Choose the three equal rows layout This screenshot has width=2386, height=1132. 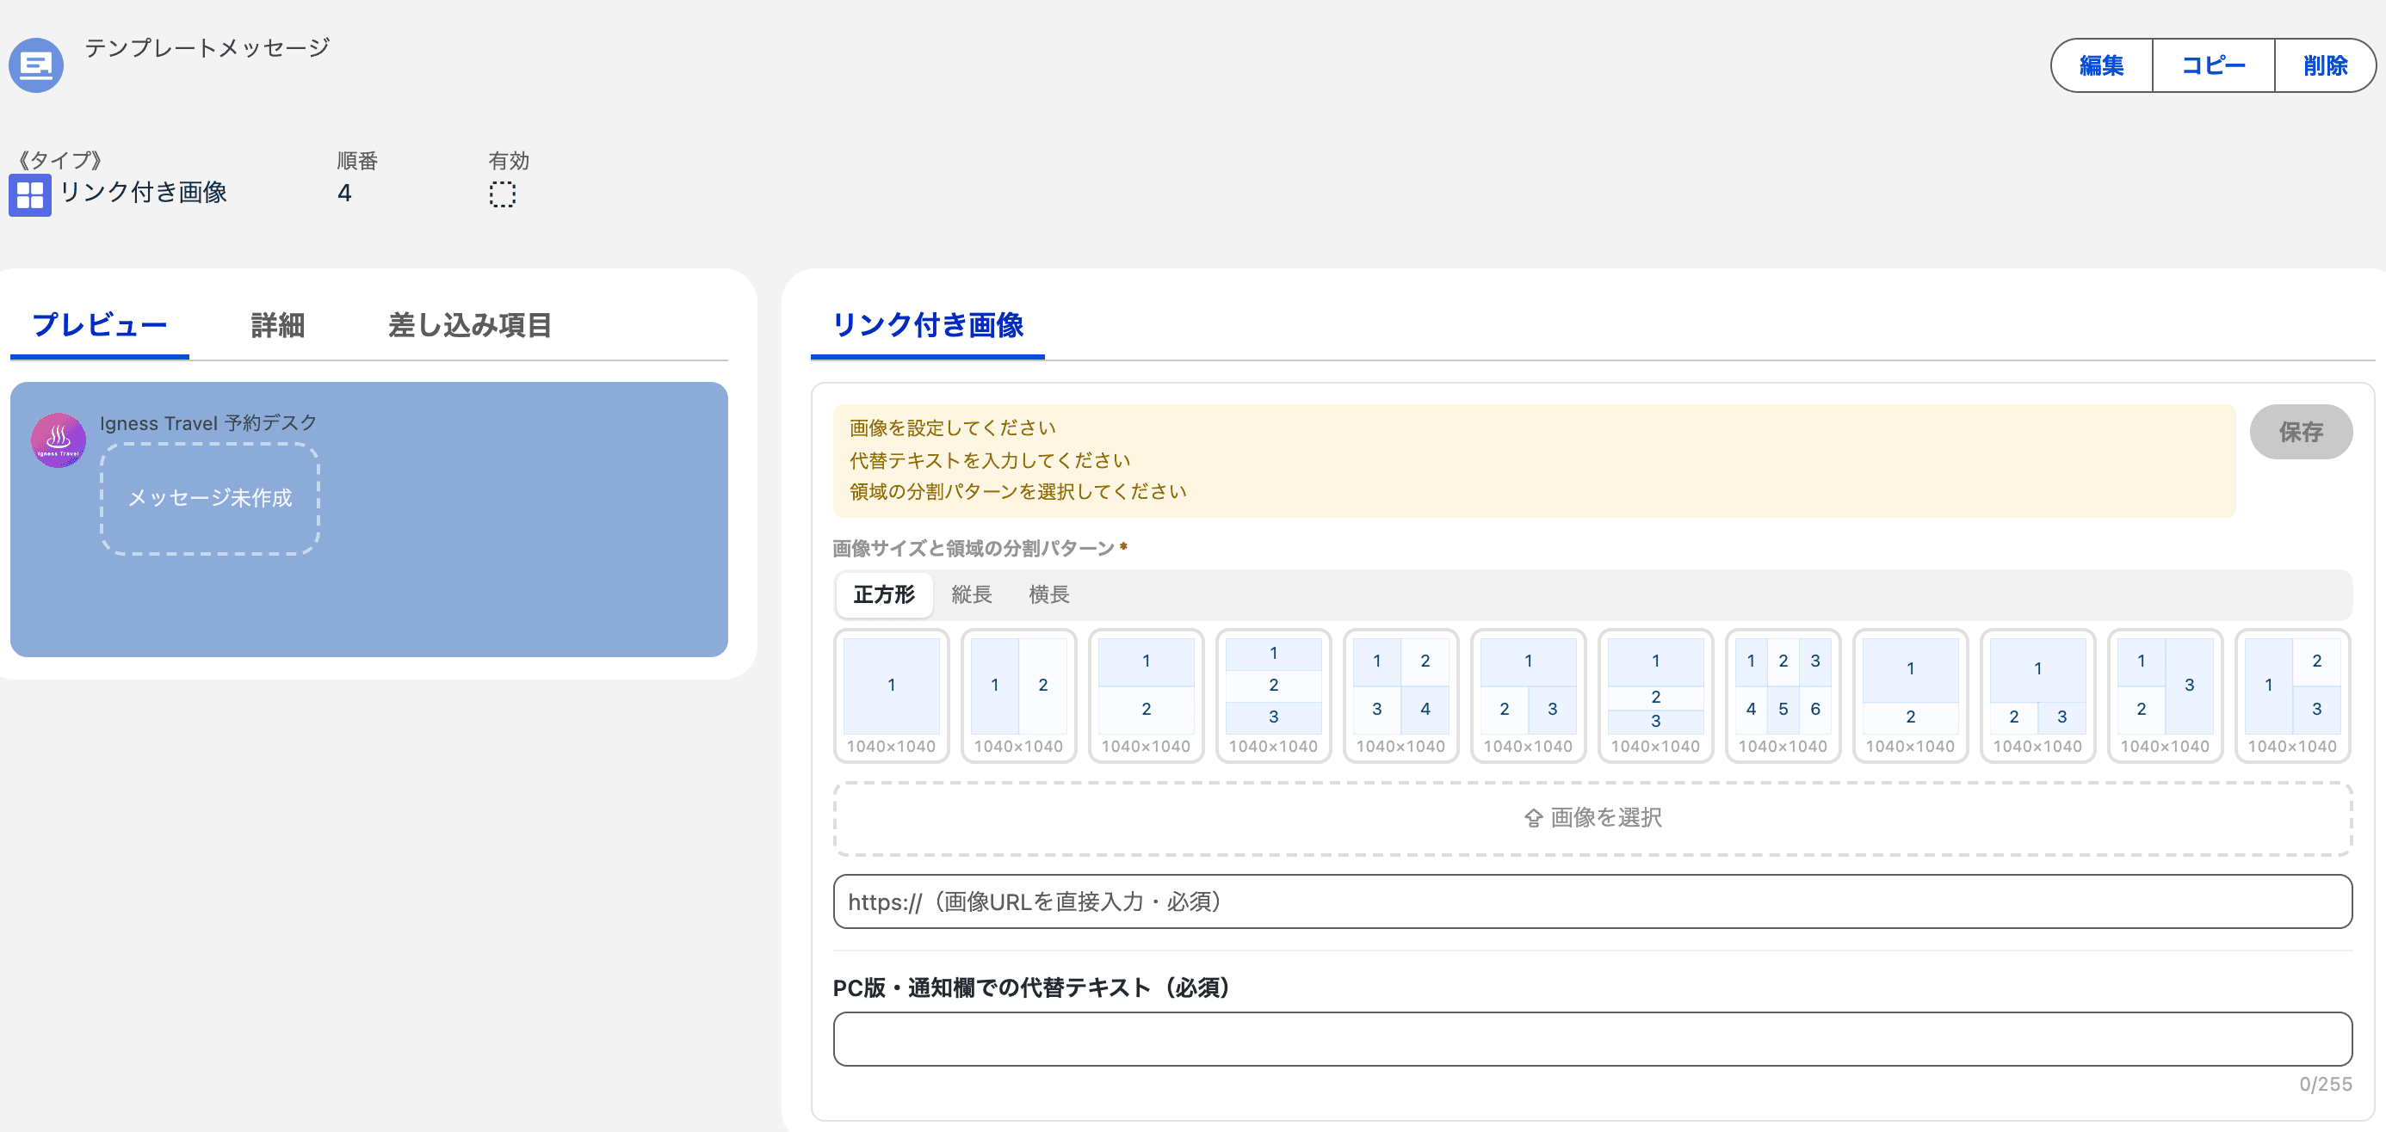pos(1273,696)
